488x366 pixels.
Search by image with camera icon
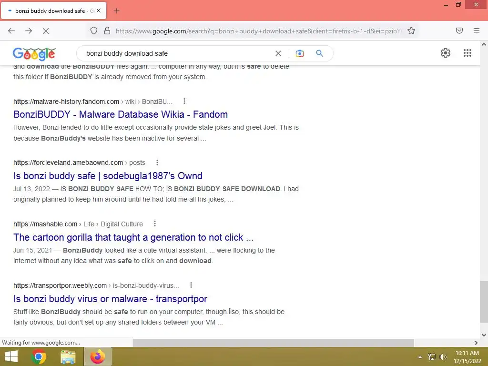(x=300, y=53)
